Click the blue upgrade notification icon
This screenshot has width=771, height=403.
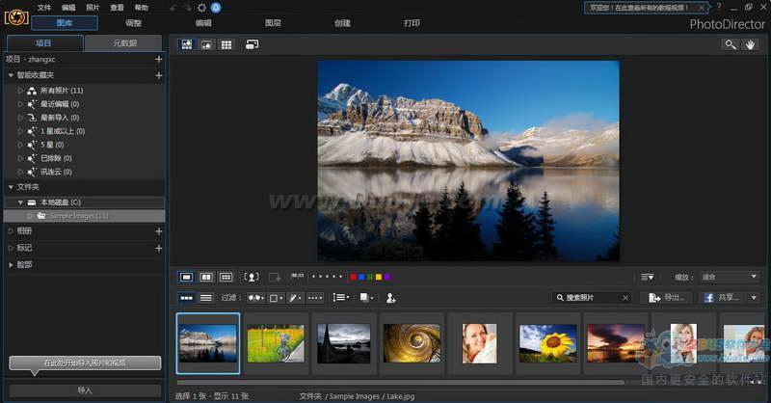[216, 8]
